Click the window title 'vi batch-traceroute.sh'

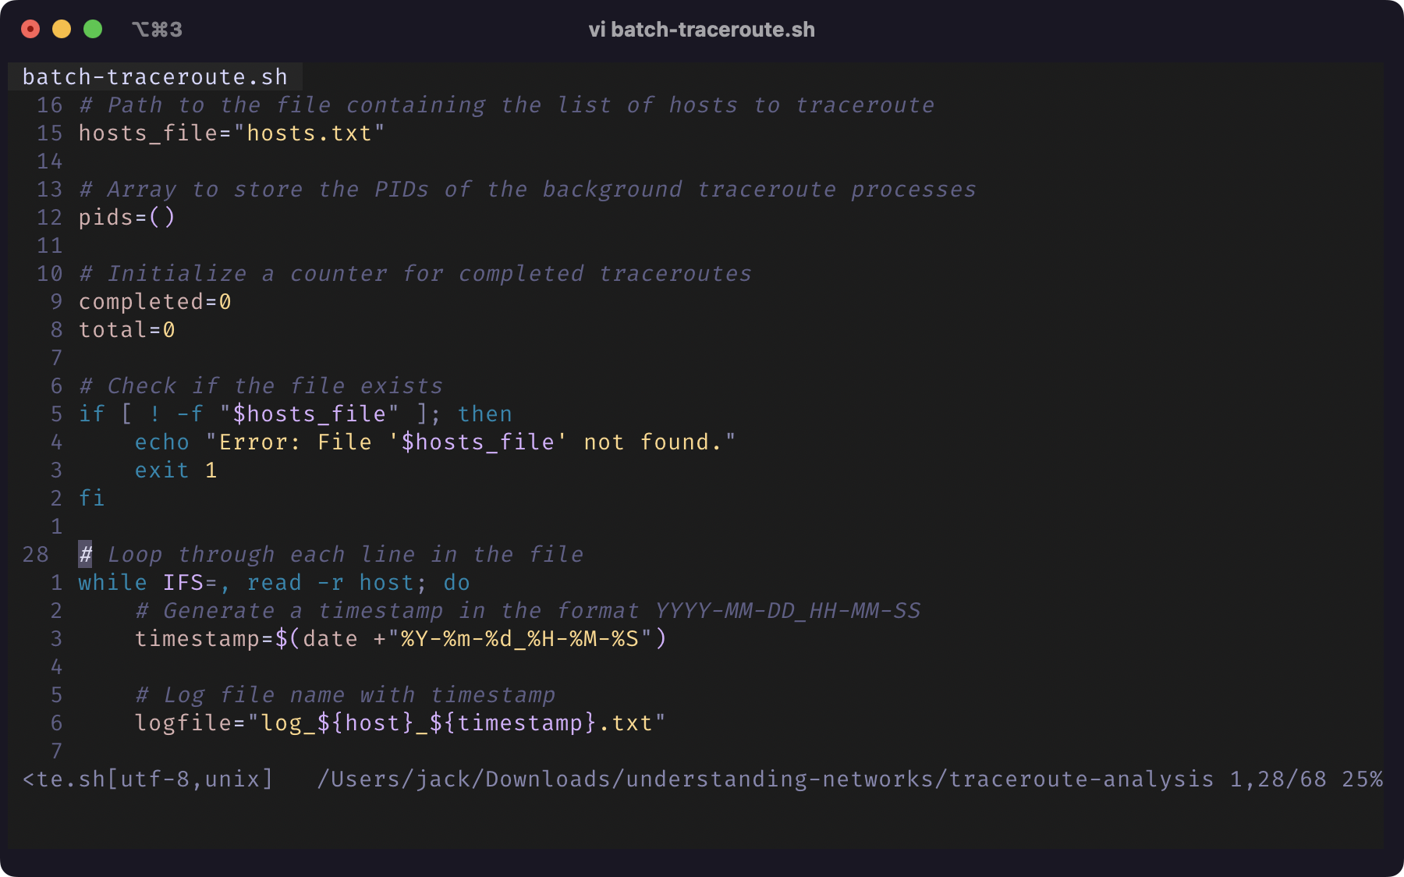[701, 30]
